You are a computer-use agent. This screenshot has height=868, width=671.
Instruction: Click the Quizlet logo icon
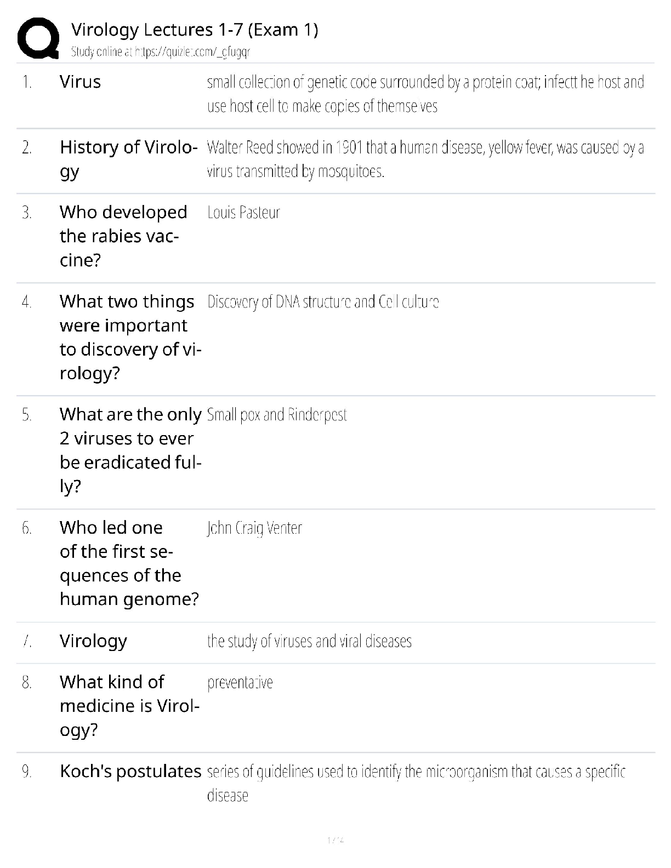coord(38,37)
